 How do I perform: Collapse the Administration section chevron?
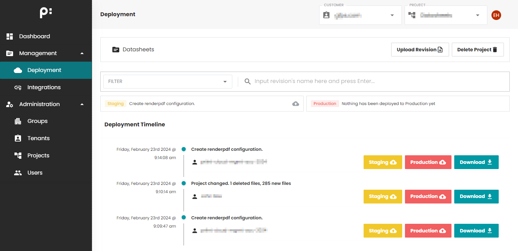(x=82, y=104)
